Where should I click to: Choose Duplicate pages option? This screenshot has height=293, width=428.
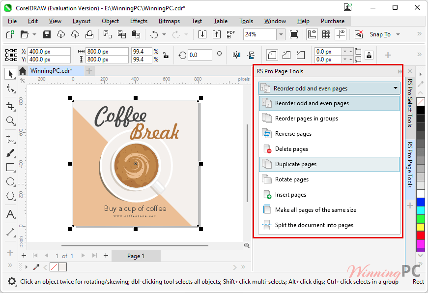tap(329, 164)
